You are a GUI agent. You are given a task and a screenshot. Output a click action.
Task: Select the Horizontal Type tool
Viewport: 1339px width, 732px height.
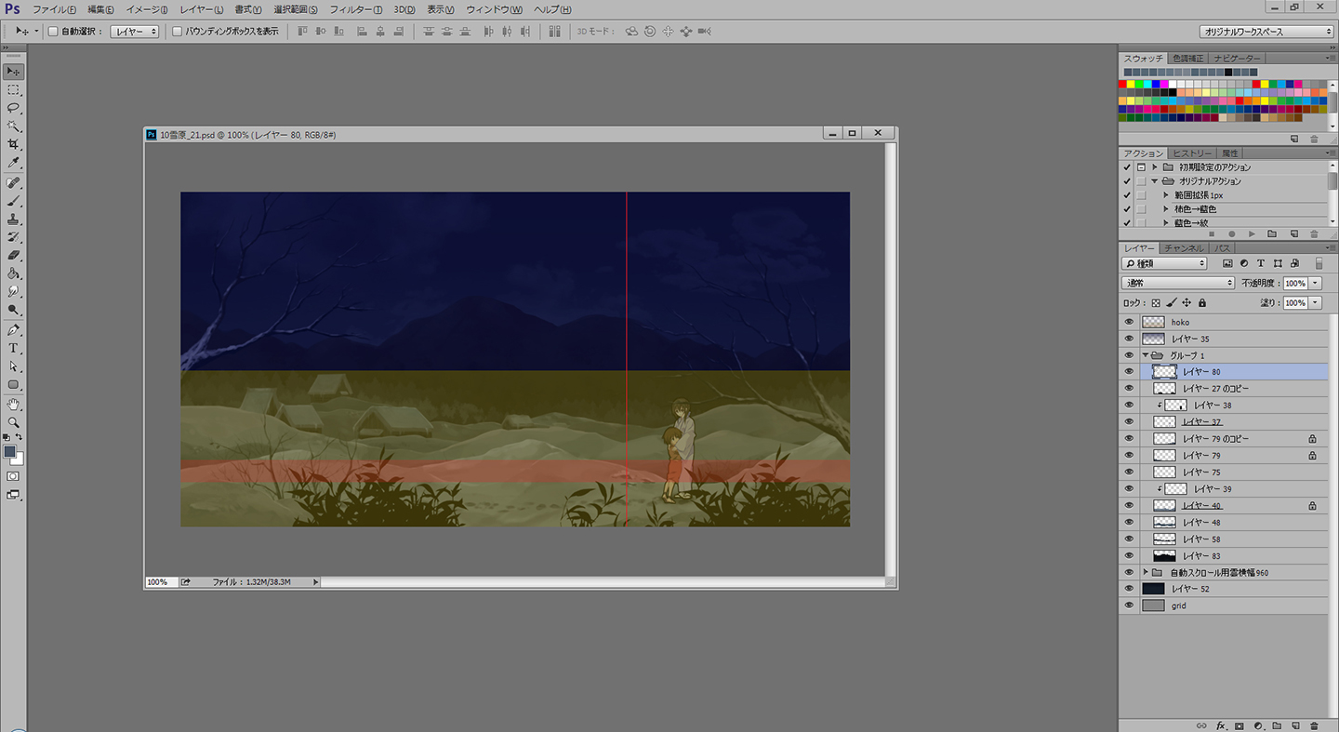coord(13,349)
